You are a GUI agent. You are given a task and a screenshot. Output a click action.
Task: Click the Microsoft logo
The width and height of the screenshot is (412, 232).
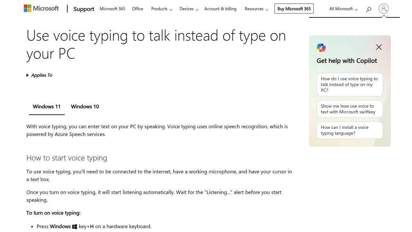click(41, 8)
